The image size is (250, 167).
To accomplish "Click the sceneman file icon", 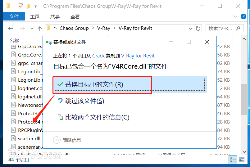I will coord(13,147).
